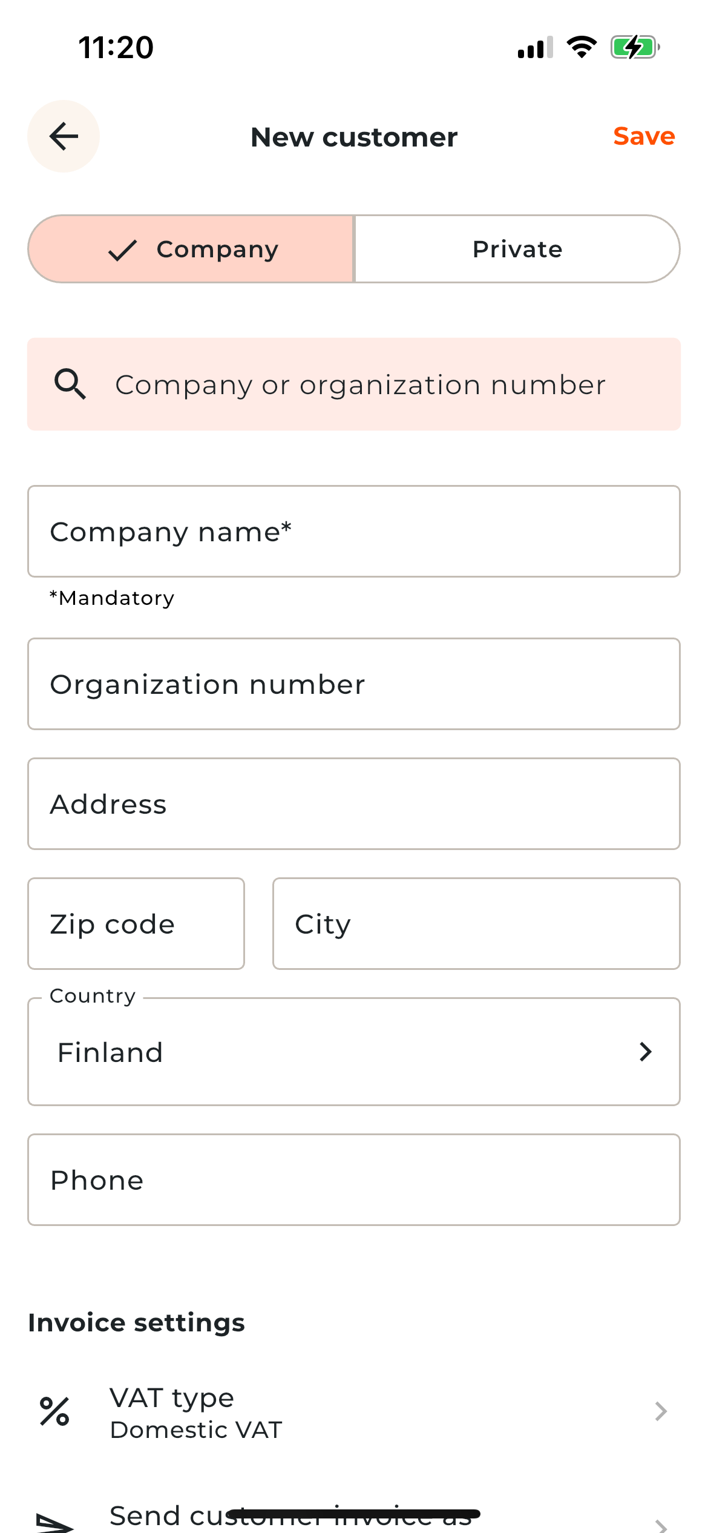
Task: Click the Zip code field
Action: tap(136, 924)
